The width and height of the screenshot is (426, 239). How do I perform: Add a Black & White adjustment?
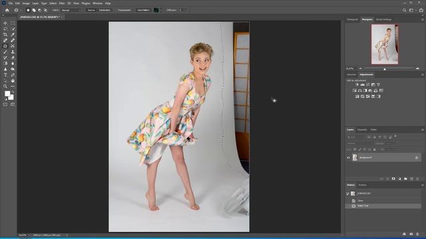[365, 90]
